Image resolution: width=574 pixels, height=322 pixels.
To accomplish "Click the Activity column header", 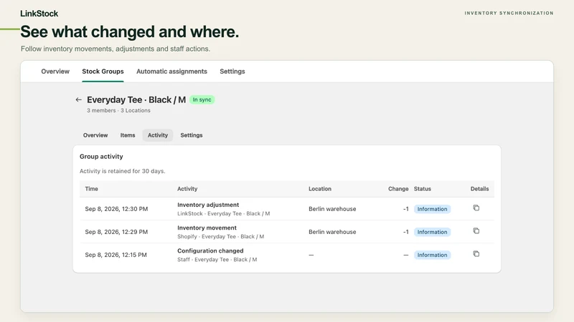I will point(187,189).
